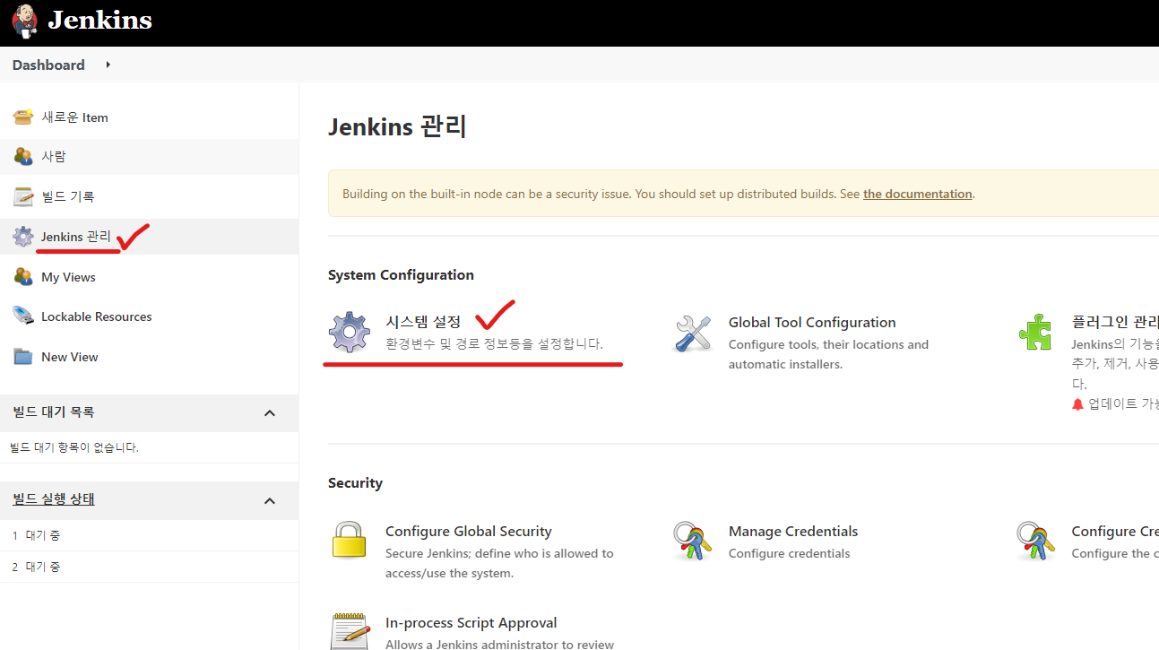The width and height of the screenshot is (1159, 650).
Task: Open the Global Tool Configuration link
Action: pos(812,322)
